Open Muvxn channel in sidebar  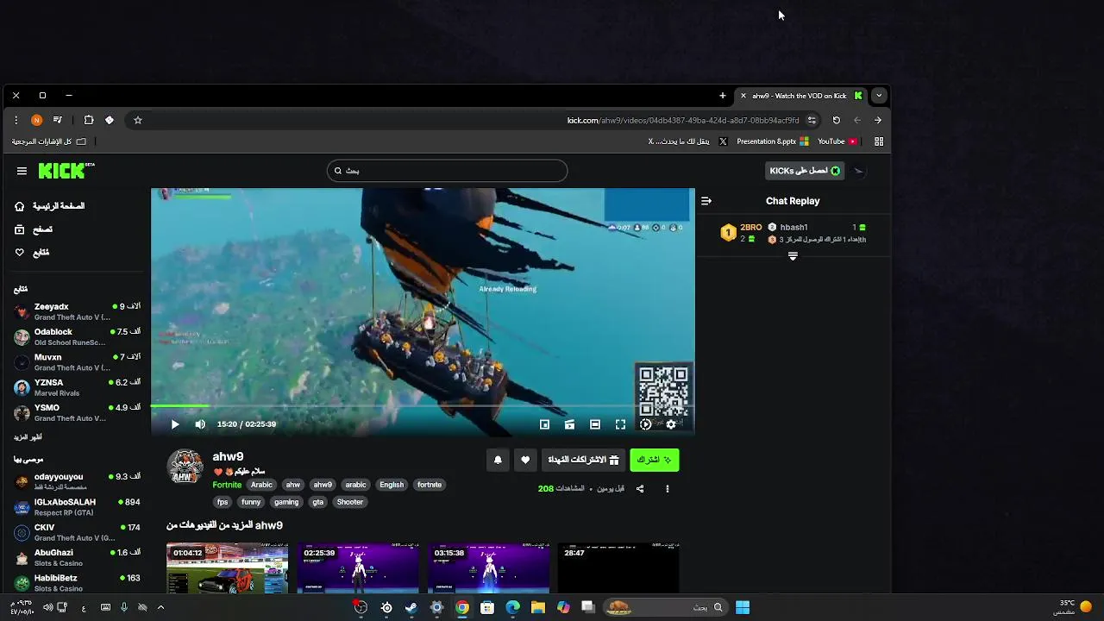pyautogui.click(x=77, y=362)
